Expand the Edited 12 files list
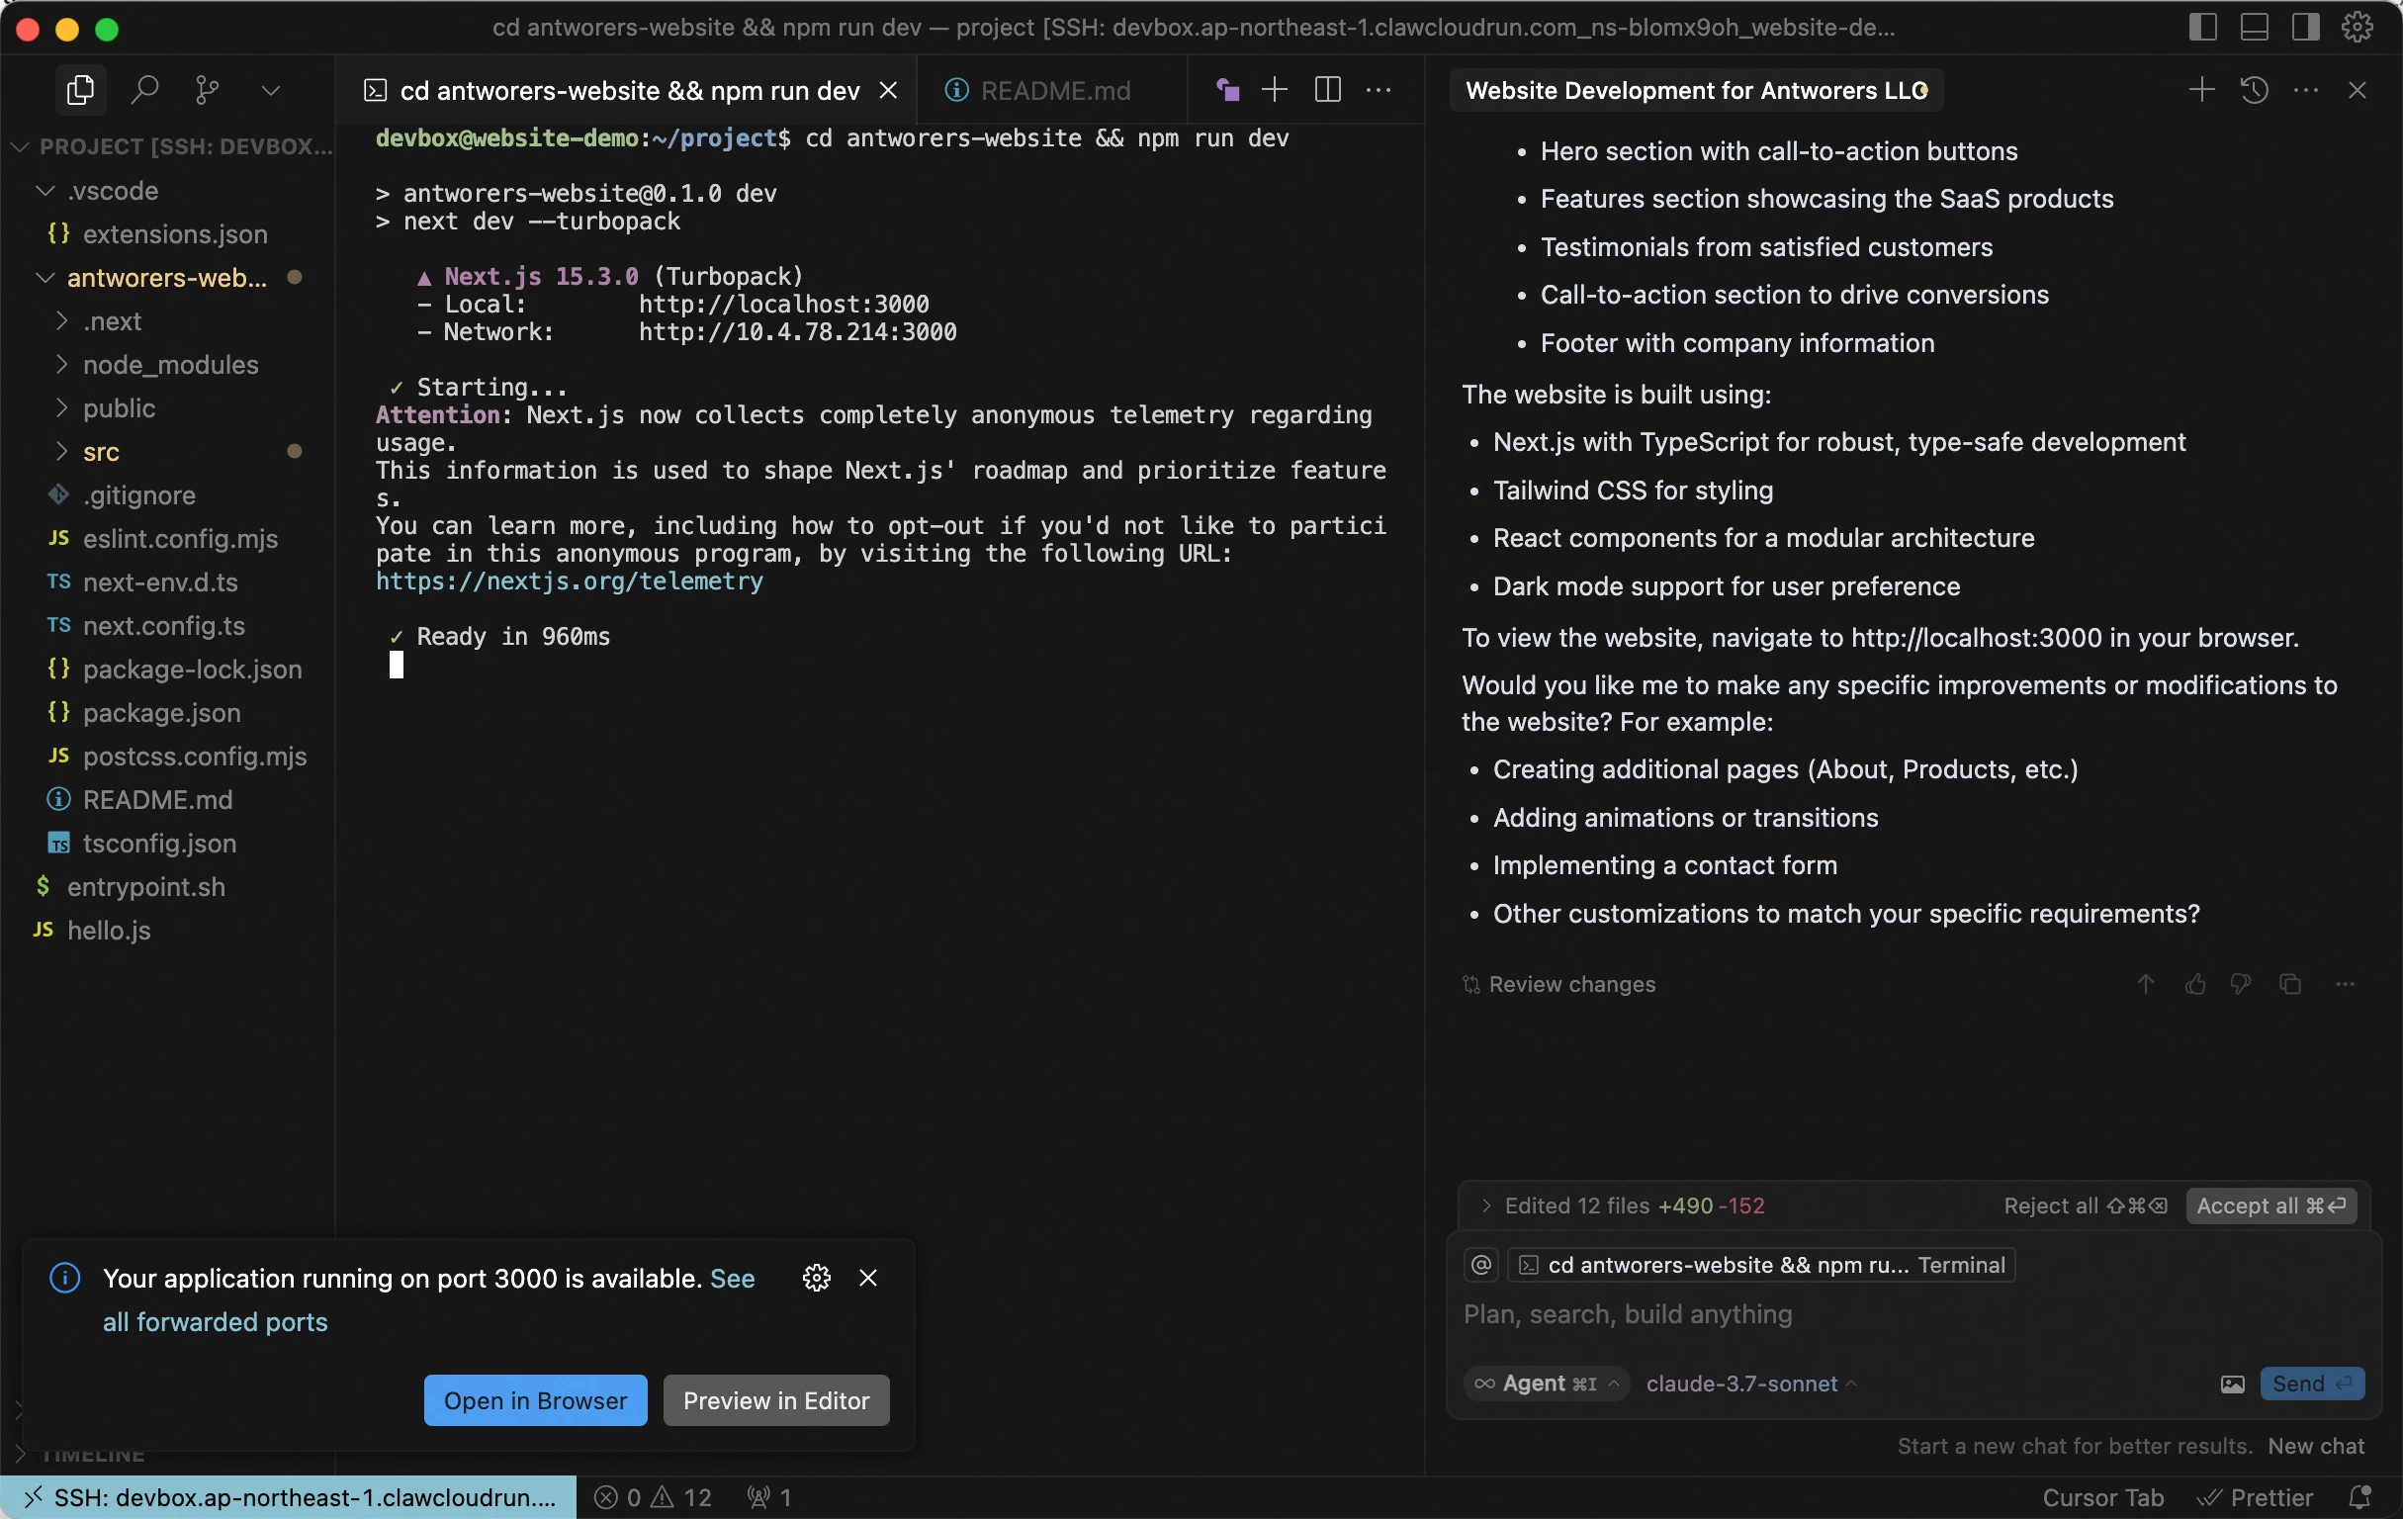The width and height of the screenshot is (2403, 1519). click(x=1622, y=1206)
